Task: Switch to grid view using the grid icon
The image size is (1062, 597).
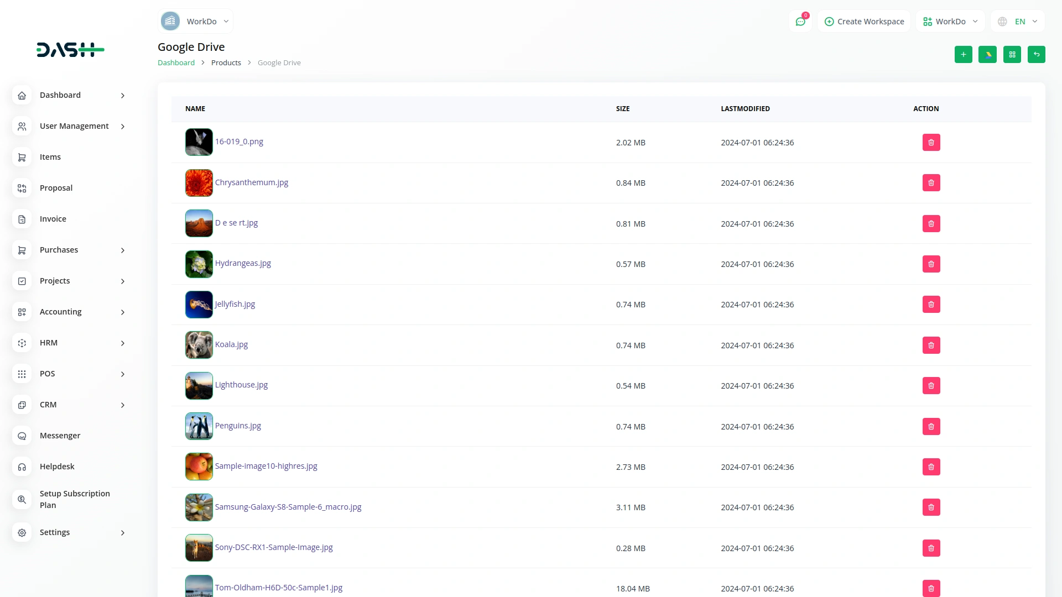Action: (x=1012, y=54)
